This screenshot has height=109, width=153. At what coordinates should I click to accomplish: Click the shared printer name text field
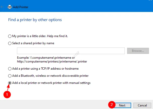(x=71, y=51)
